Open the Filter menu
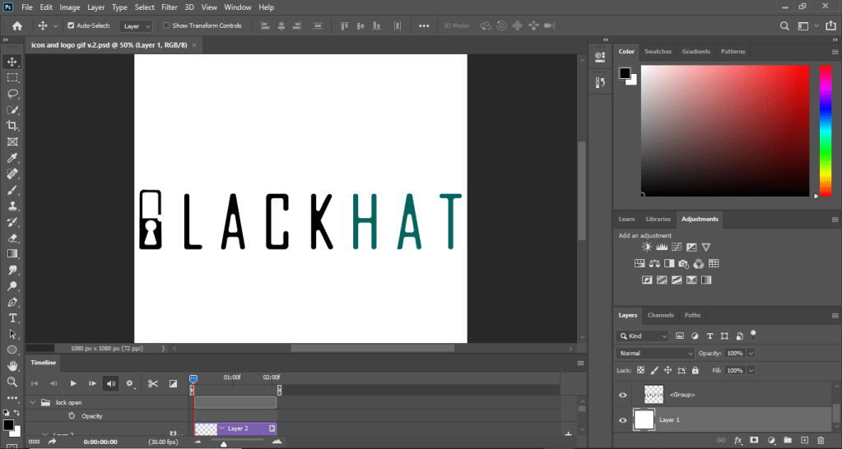 [170, 7]
